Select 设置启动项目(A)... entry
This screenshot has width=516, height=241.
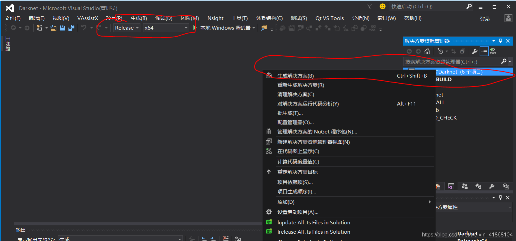[349, 212]
